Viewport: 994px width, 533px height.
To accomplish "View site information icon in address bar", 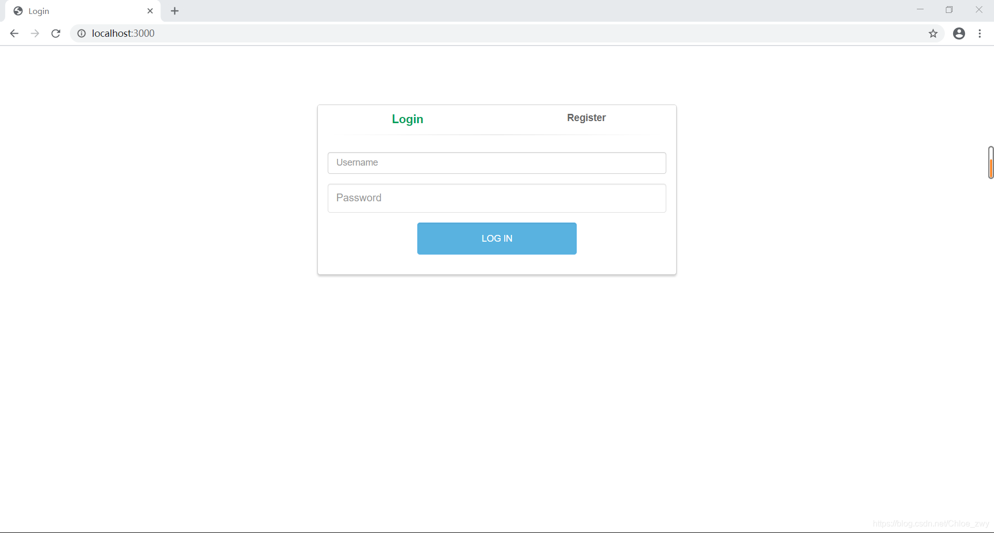I will [81, 34].
